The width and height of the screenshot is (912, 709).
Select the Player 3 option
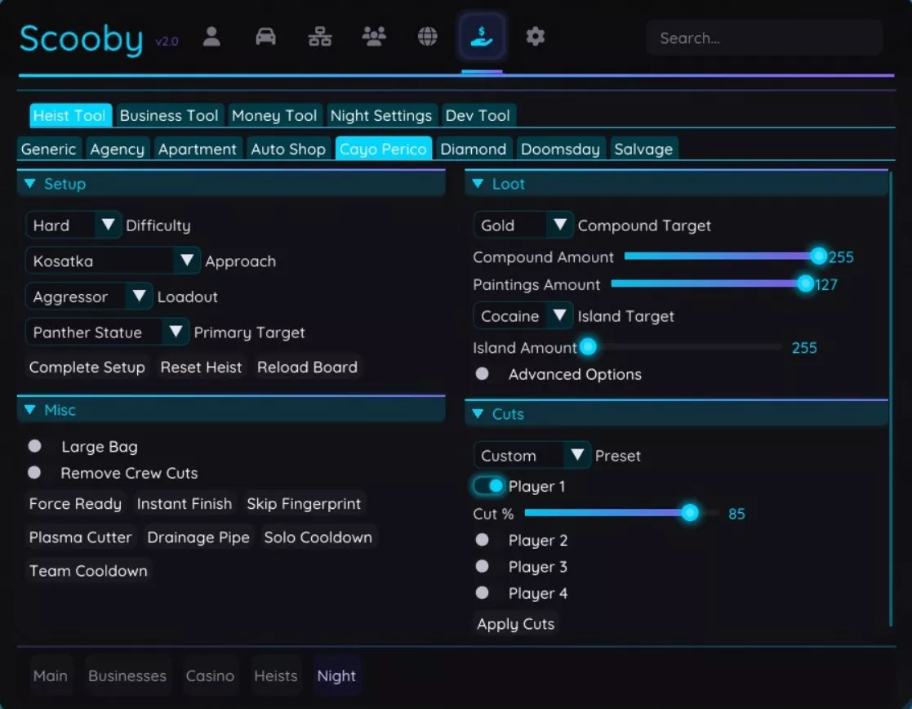[482, 566]
